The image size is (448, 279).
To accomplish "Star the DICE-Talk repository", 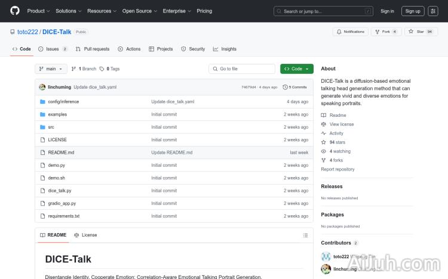I will pos(417,32).
